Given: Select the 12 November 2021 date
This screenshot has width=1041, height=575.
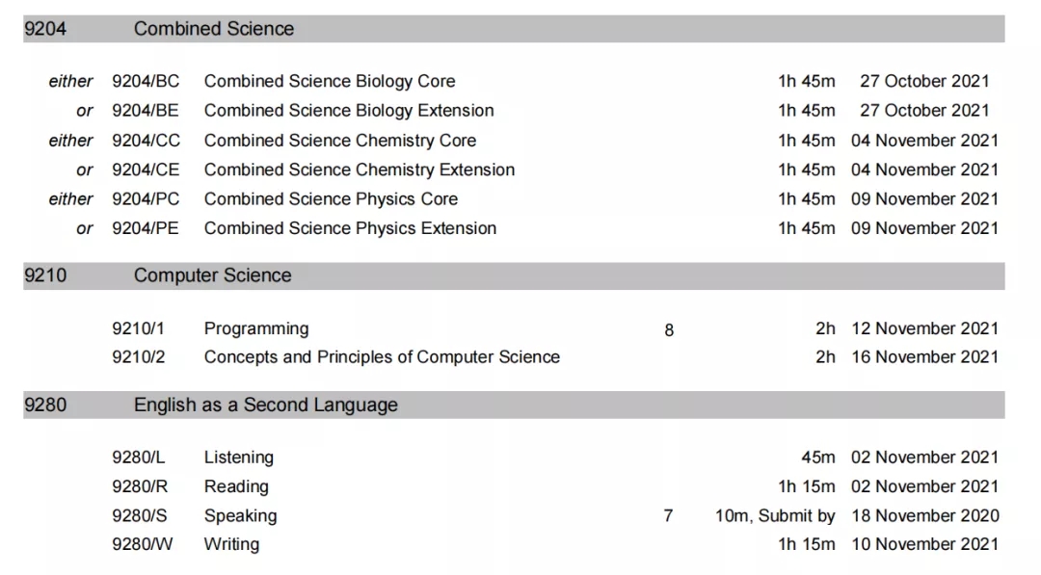Looking at the screenshot, I should coord(924,329).
